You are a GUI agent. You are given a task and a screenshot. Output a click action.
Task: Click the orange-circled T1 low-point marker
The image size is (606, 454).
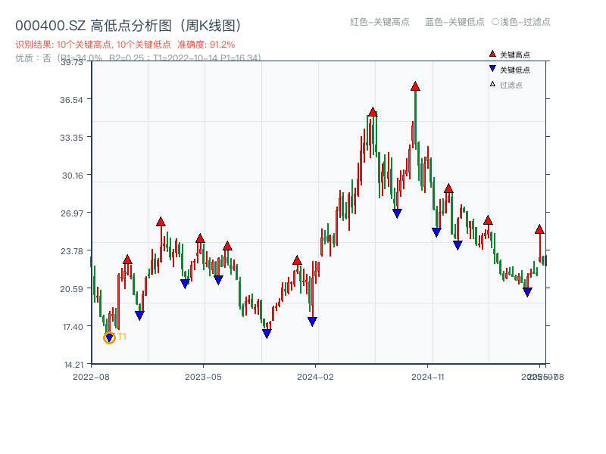109,337
